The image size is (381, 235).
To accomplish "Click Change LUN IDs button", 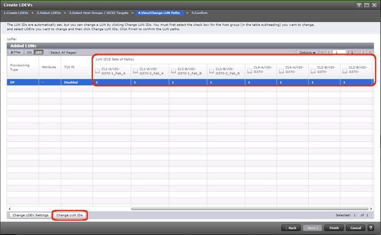I will (70, 215).
